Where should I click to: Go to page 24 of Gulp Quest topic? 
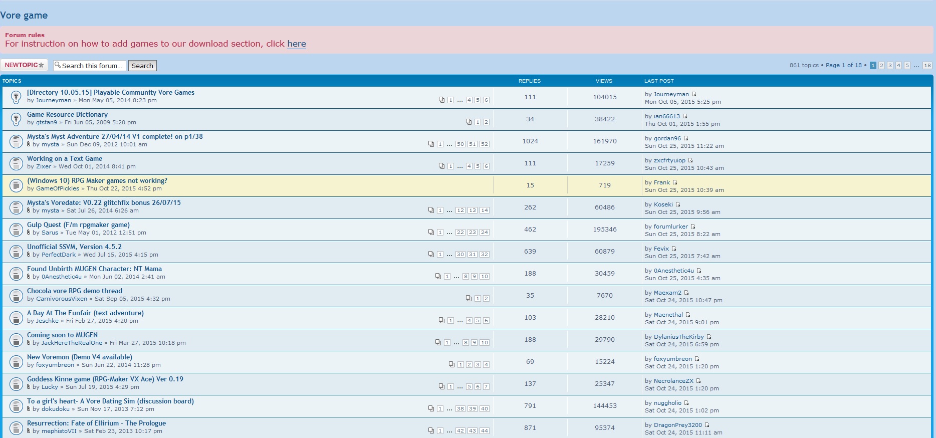coord(485,233)
